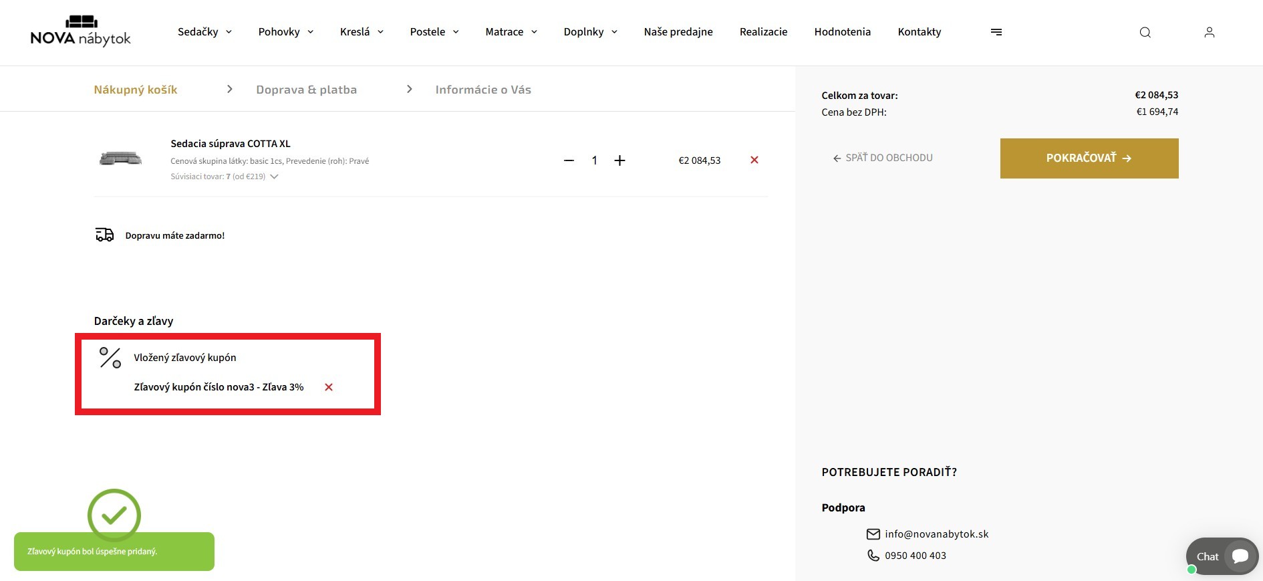This screenshot has height=581, width=1263.
Task: Go to Doprava & platba step
Action: pyautogui.click(x=307, y=90)
